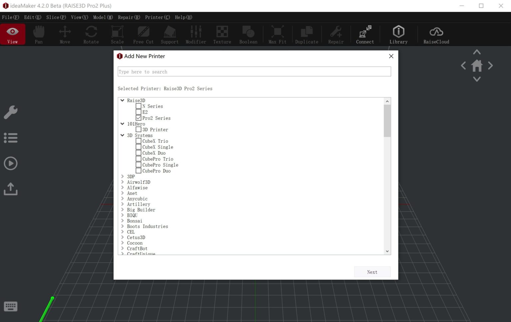Activate the Support tool

tap(169, 34)
